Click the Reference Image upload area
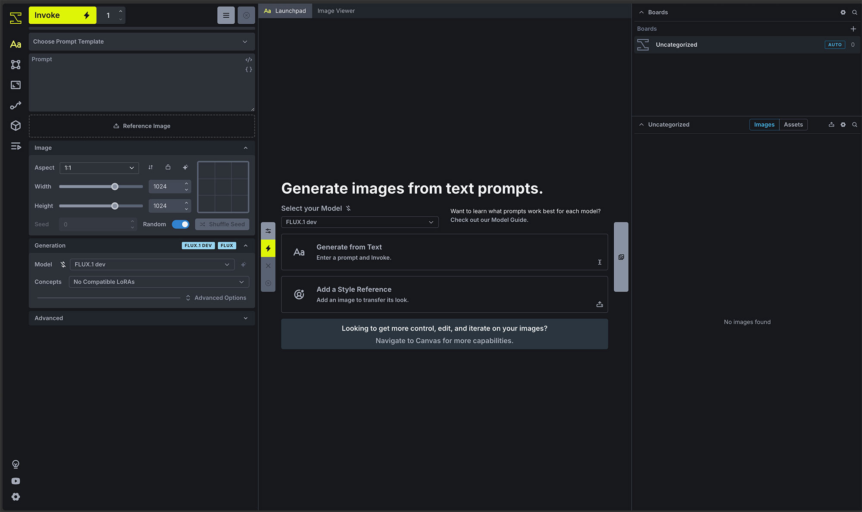 [x=142, y=126]
